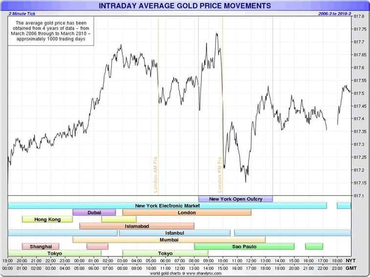Screen dimensions: 370x277
Task: Click the NYT time axis label
Action: coord(351,261)
